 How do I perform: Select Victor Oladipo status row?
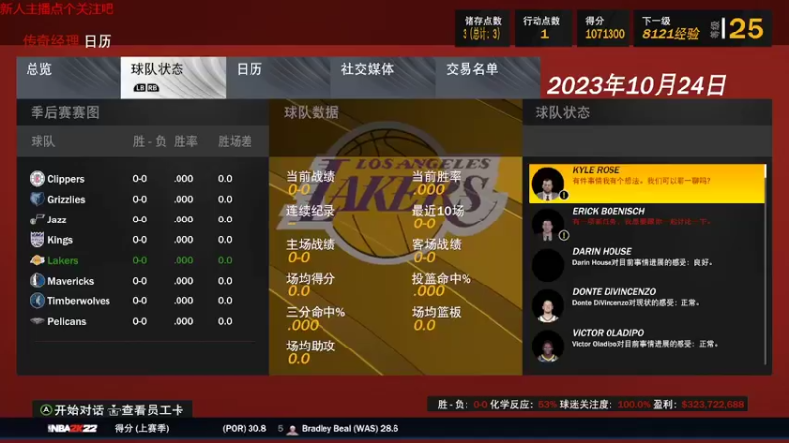pyautogui.click(x=647, y=347)
